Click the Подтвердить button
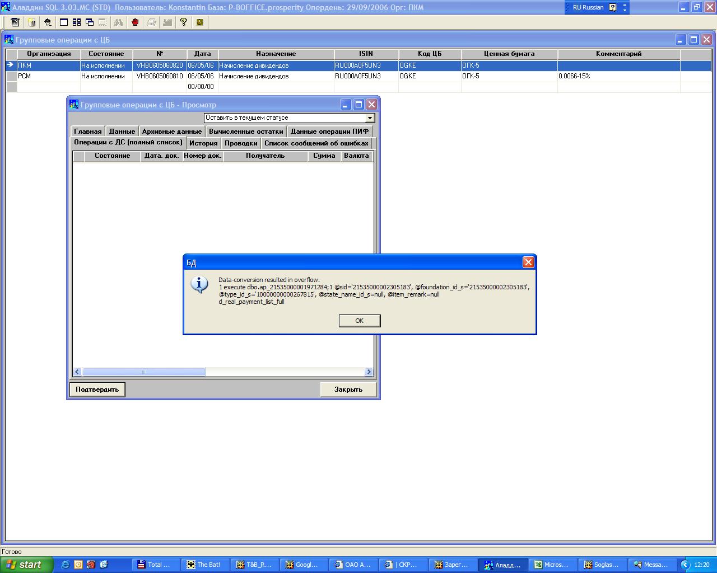 97,389
